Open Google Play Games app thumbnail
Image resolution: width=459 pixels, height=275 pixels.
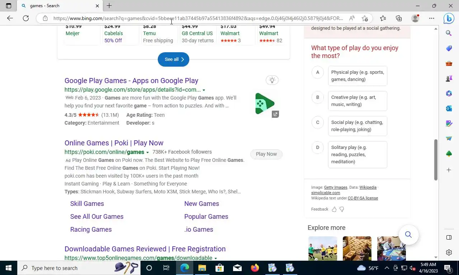[x=265, y=104]
